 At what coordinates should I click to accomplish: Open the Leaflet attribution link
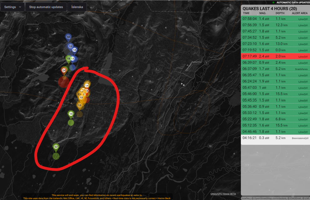pyautogui.click(x=246, y=198)
